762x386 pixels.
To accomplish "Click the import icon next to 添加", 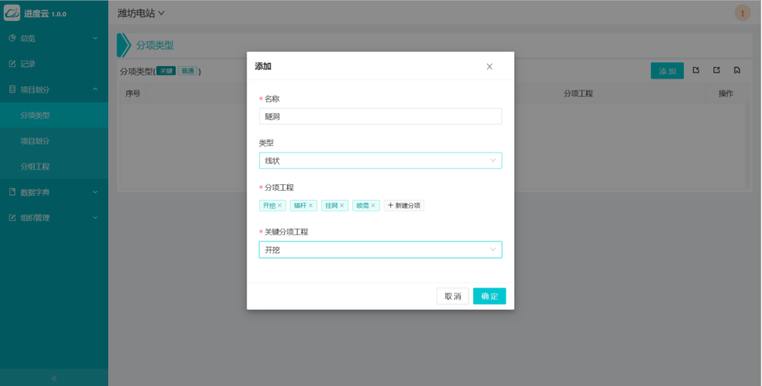I will click(x=696, y=71).
